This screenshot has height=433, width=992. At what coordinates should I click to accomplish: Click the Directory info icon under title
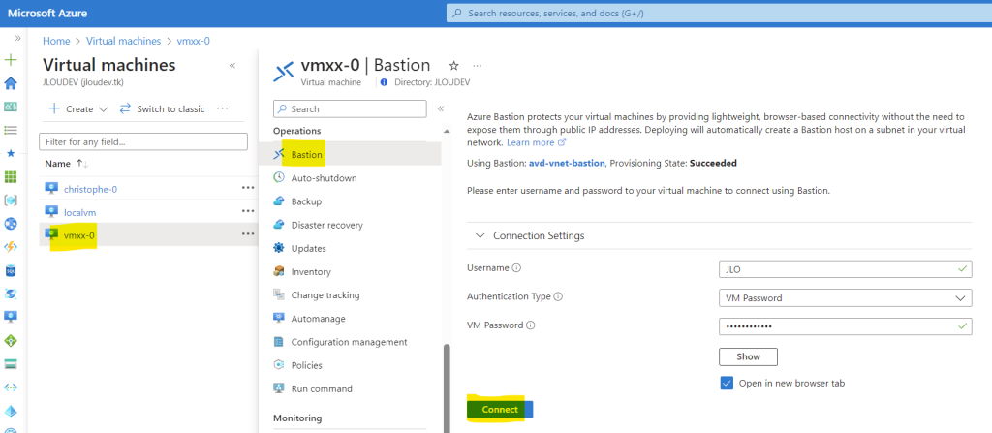[384, 82]
